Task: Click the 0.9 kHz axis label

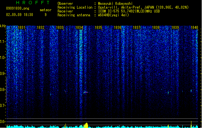Action: point(3,74)
